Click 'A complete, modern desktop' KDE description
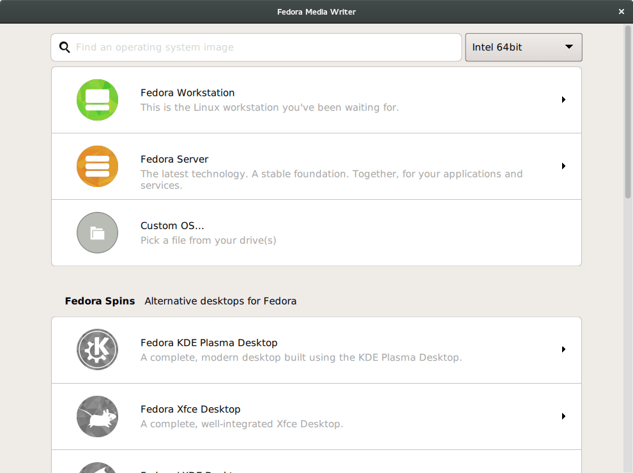 301,357
